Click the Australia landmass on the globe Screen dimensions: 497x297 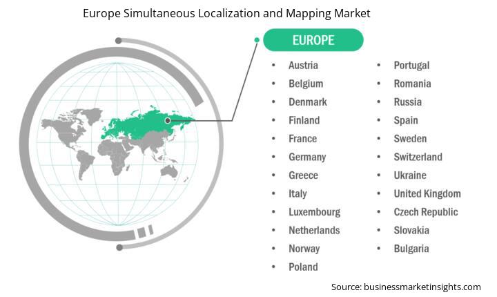click(169, 171)
